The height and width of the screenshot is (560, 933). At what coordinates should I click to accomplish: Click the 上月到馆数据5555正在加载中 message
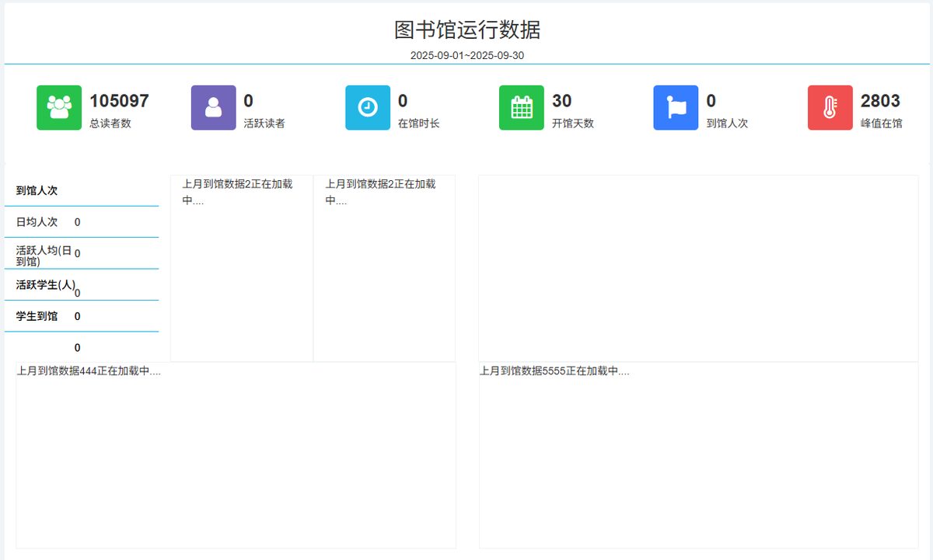click(554, 371)
